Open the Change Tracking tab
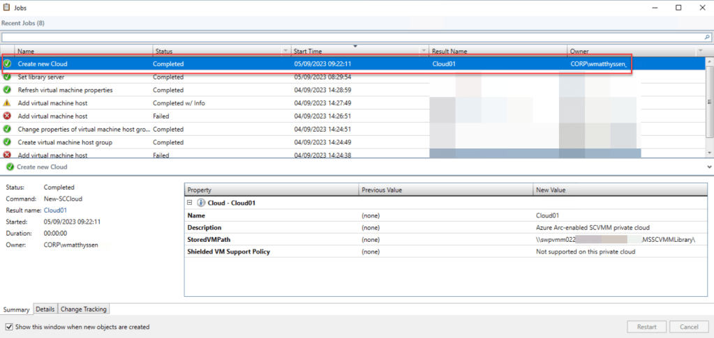 83,309
